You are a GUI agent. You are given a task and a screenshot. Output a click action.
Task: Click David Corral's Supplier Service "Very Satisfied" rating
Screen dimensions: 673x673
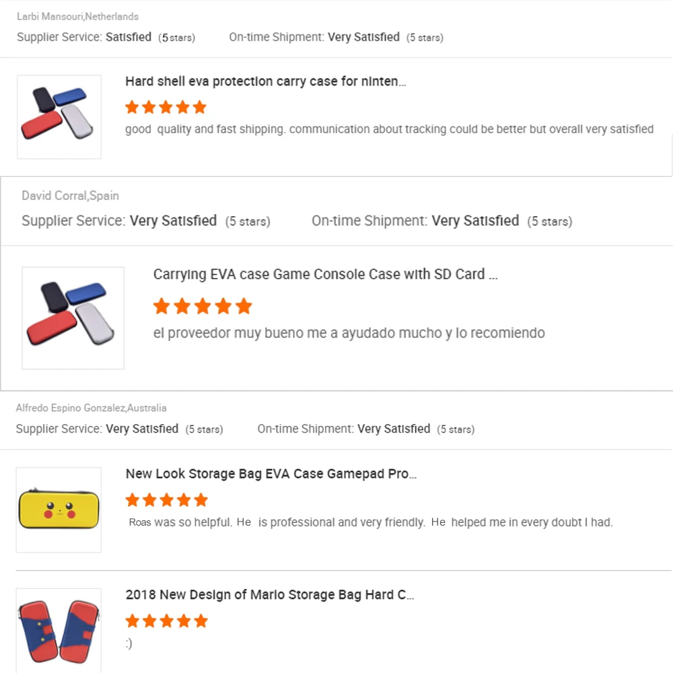click(x=173, y=221)
